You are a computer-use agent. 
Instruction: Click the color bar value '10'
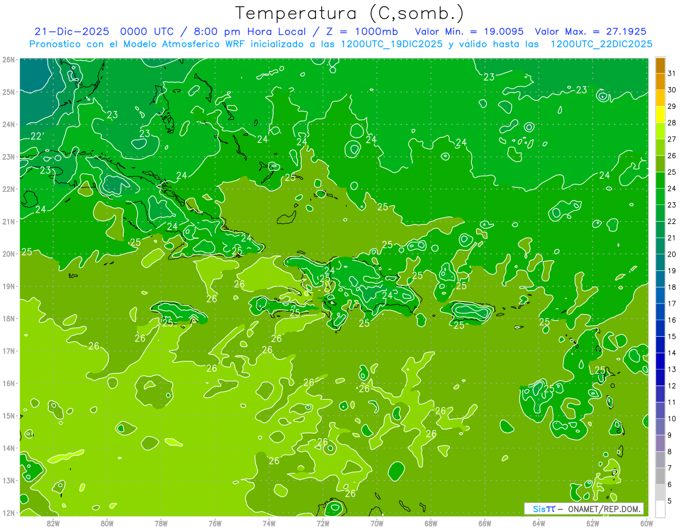672,419
